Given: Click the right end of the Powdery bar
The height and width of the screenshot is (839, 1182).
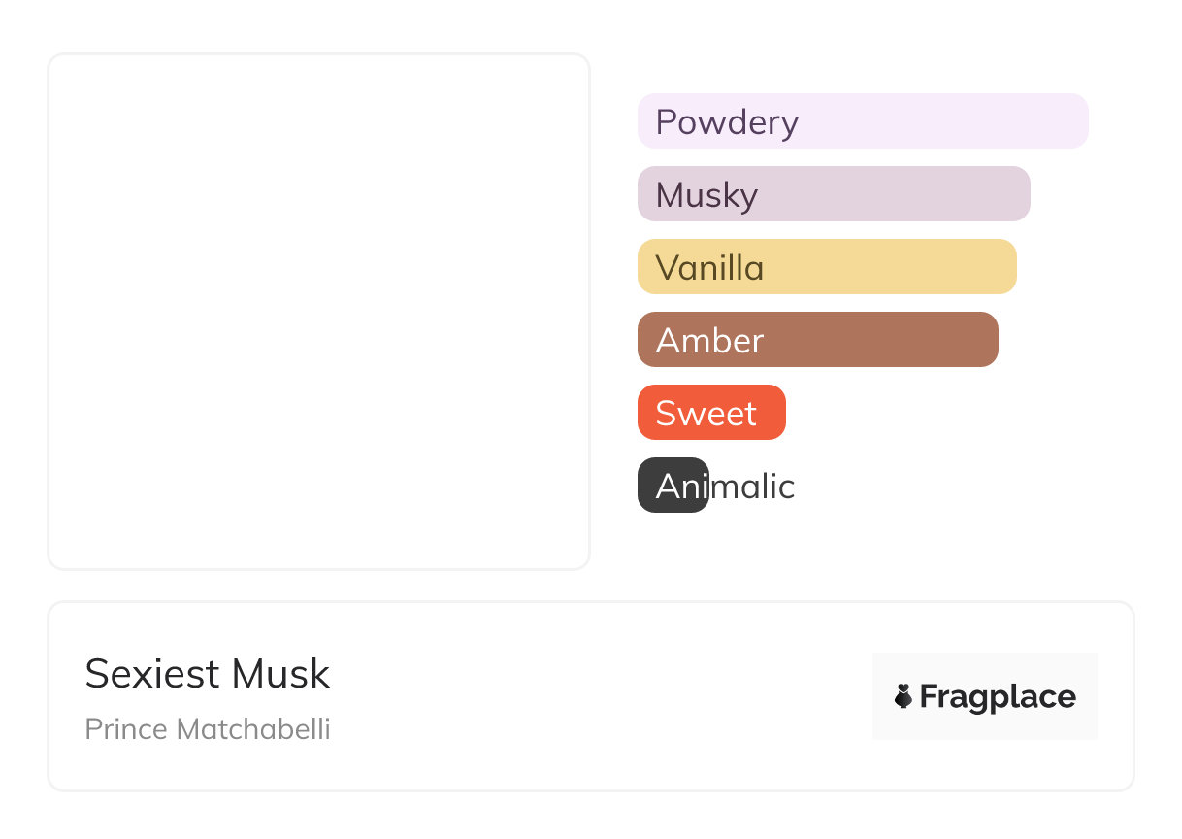Looking at the screenshot, I should coord(1075,121).
